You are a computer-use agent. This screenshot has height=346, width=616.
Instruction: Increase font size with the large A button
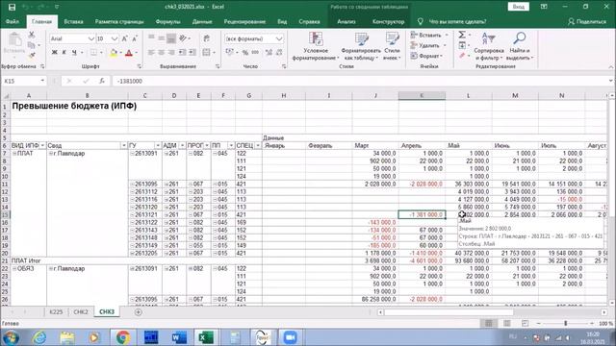click(x=124, y=38)
